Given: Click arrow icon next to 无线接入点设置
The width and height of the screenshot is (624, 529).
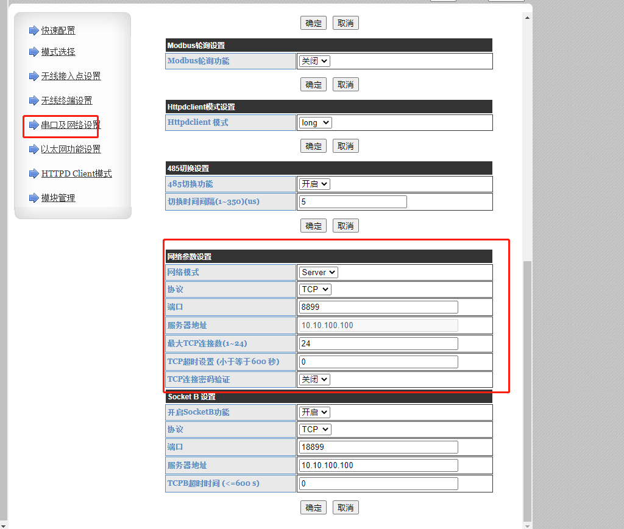Looking at the screenshot, I should (x=34, y=76).
